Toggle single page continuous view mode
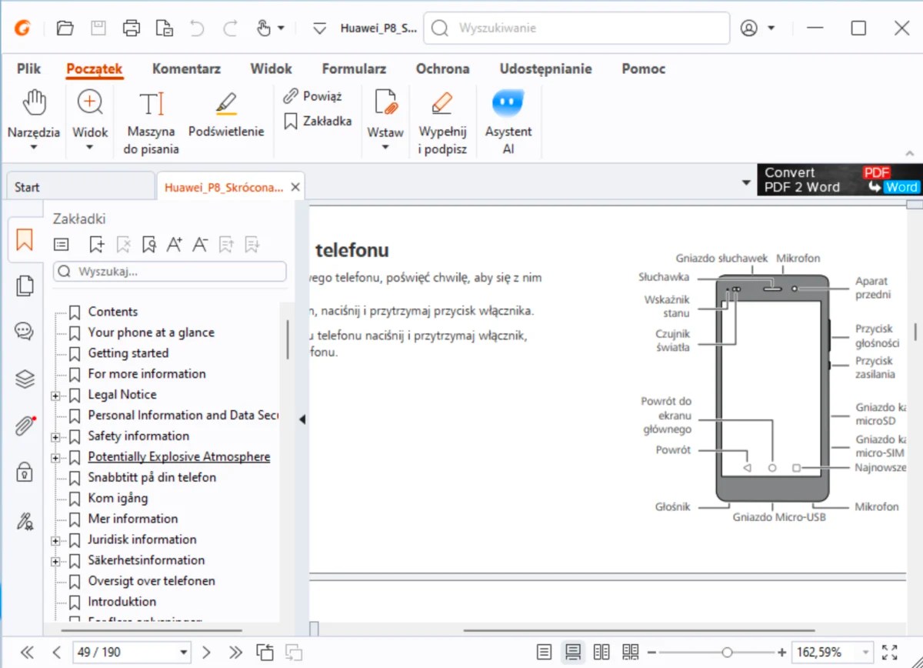 pos(572,651)
